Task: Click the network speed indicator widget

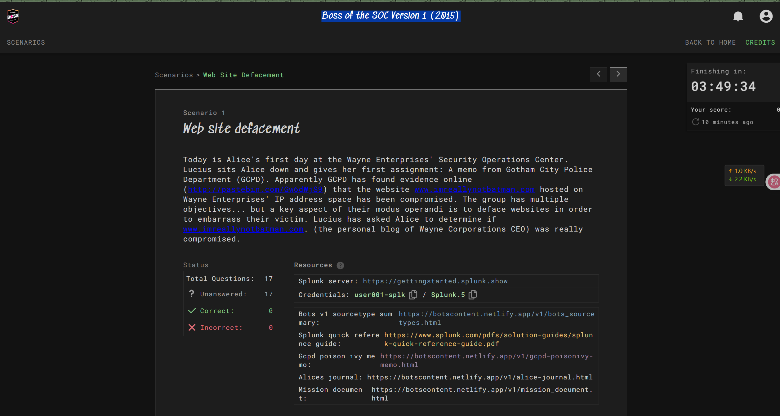Action: coord(744,175)
